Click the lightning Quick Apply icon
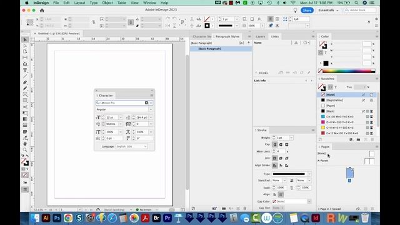 pos(369,22)
